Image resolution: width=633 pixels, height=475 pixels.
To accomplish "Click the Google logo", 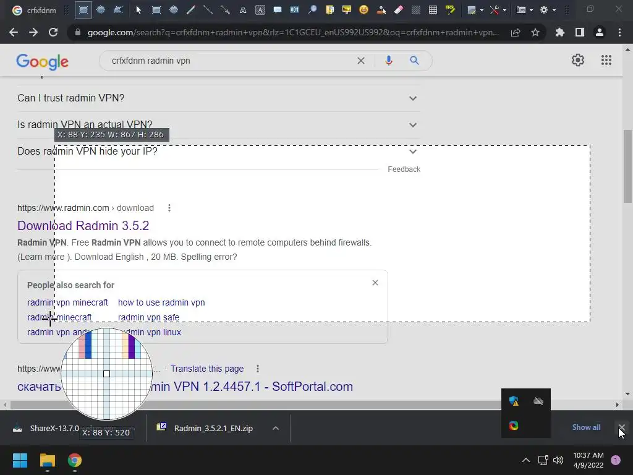I will [x=43, y=61].
